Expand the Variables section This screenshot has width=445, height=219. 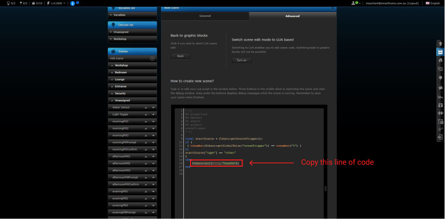(132, 15)
